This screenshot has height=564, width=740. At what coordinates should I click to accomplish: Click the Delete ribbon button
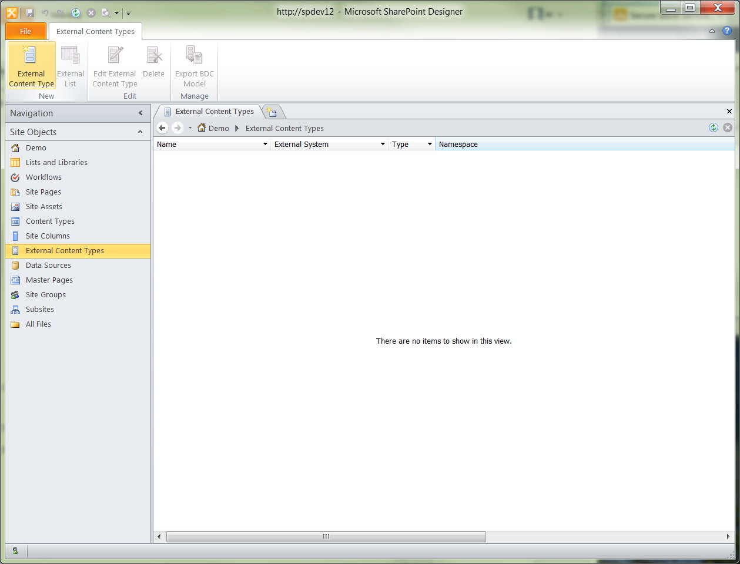[x=153, y=62]
